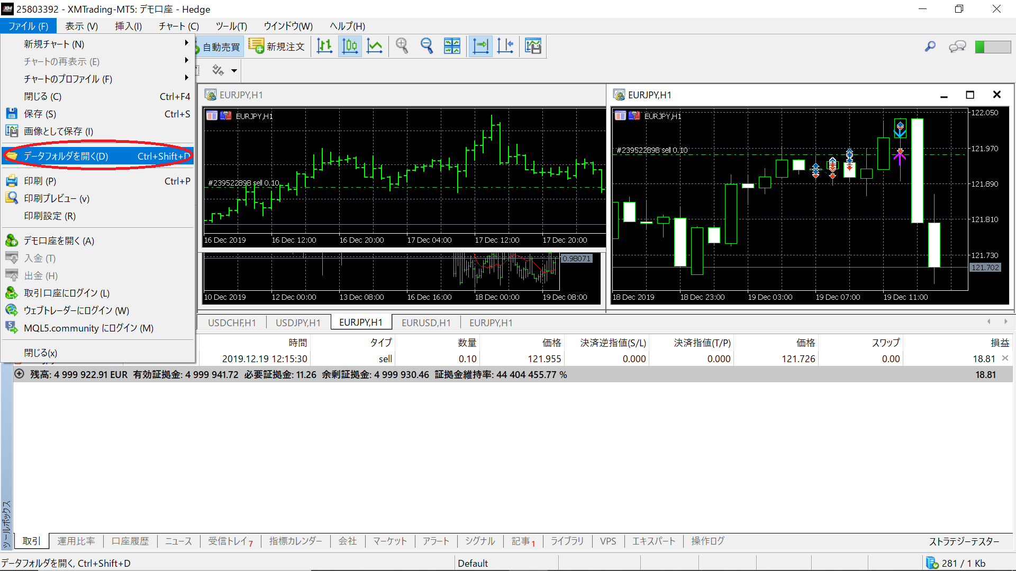This screenshot has width=1016, height=571.
Task: Expand the 新規チャート submenu arrow
Action: pos(186,43)
